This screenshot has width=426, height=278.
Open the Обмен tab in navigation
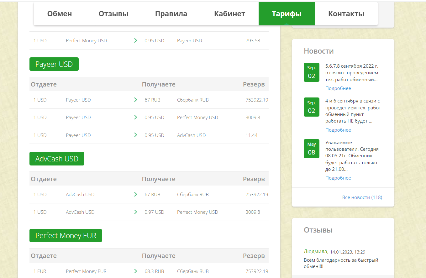coord(60,14)
